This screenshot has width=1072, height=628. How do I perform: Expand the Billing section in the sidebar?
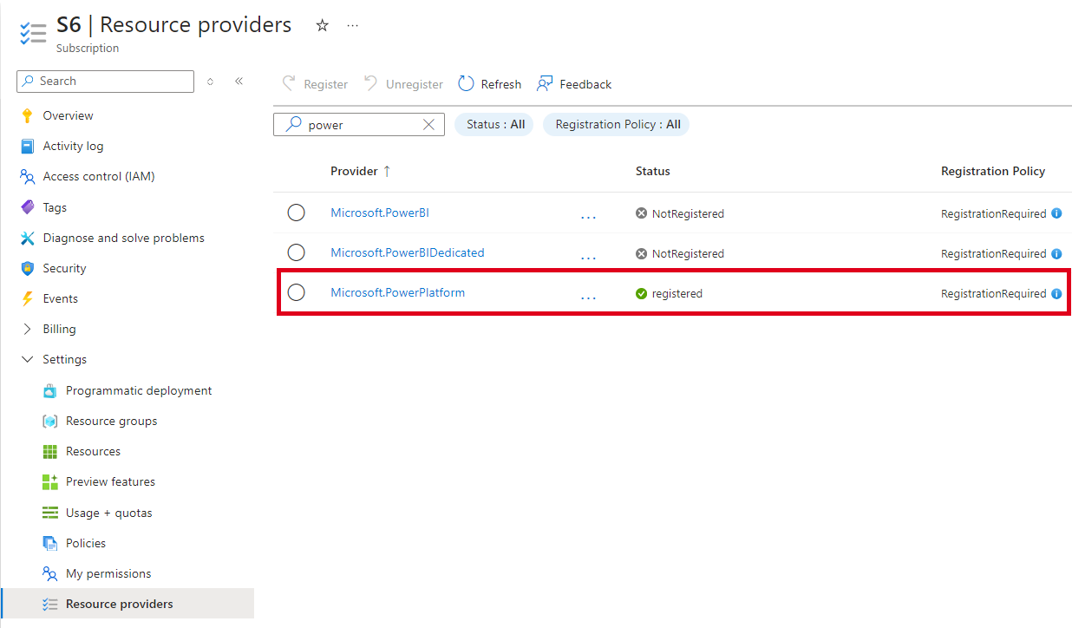pyautogui.click(x=28, y=330)
